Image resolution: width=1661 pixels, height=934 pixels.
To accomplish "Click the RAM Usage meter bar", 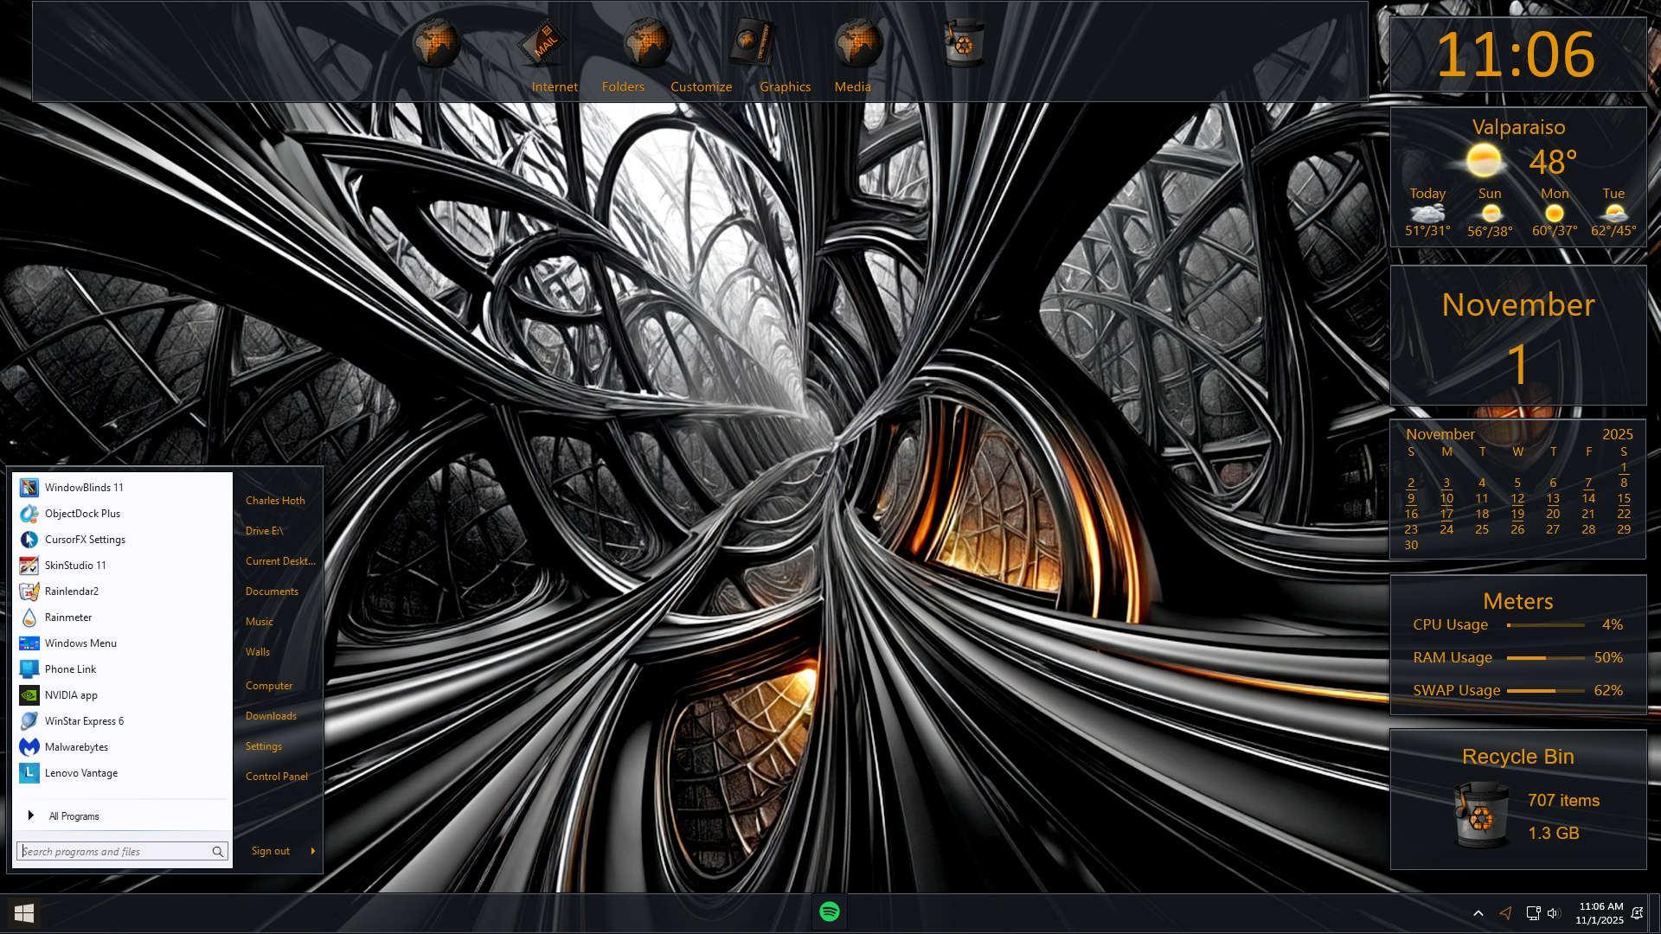I will coord(1545,658).
